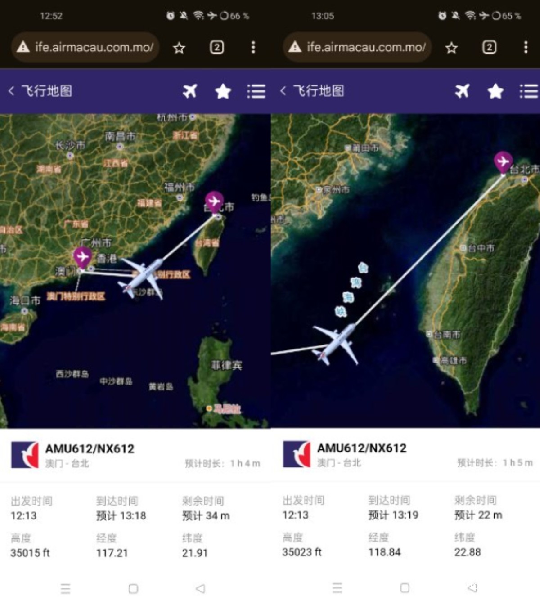
Task: Tap the star icon in right purple header
Action: (495, 91)
